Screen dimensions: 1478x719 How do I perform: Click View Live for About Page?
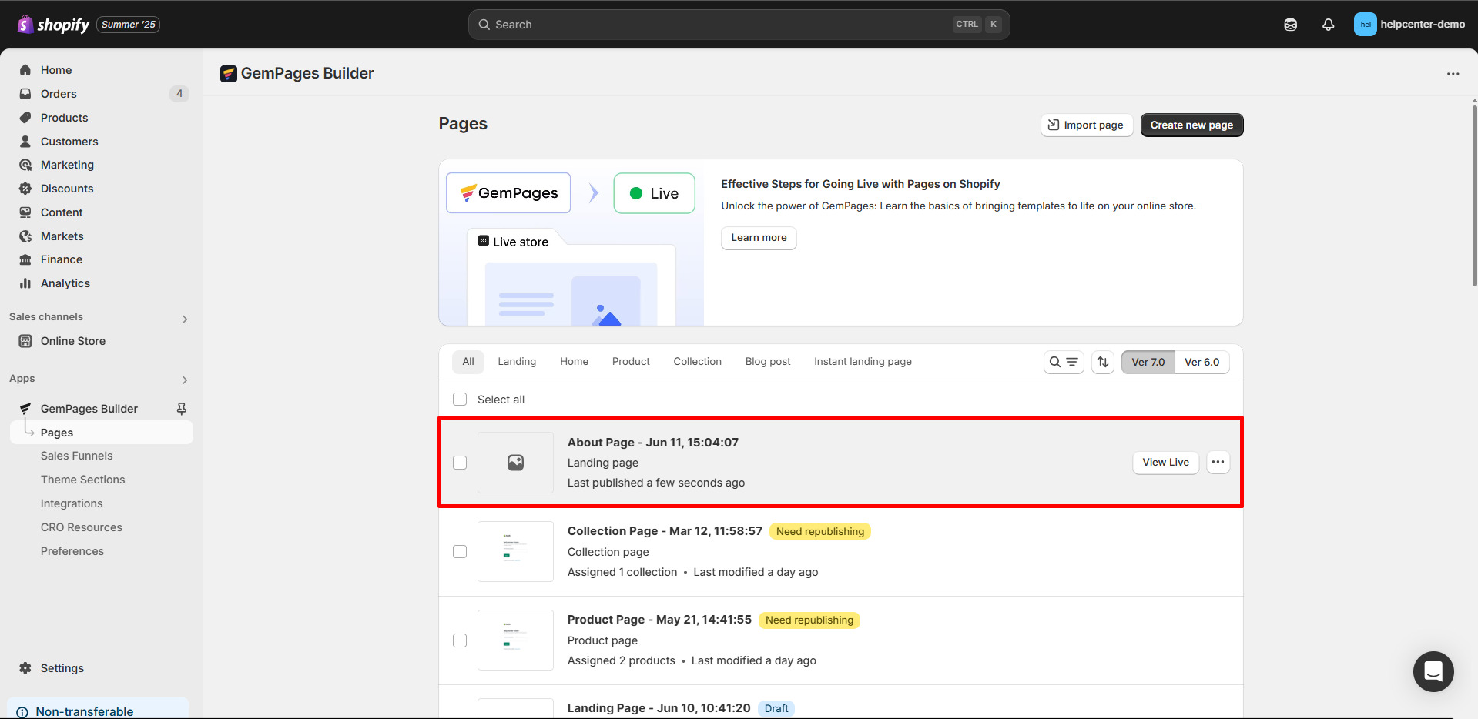[1165, 463]
